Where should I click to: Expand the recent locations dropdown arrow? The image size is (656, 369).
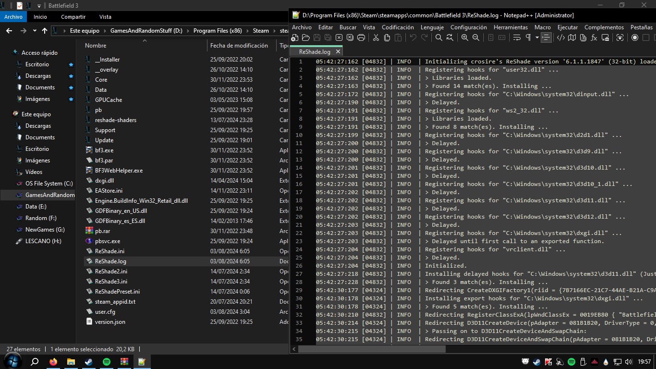(34, 31)
